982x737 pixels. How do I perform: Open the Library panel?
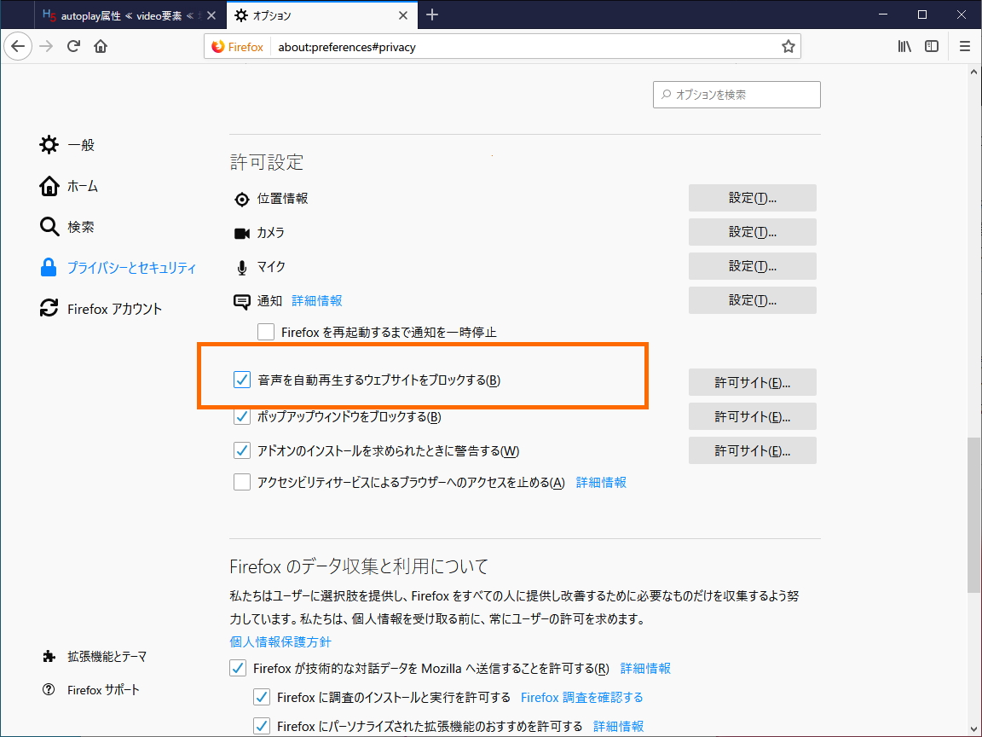pyautogui.click(x=904, y=46)
